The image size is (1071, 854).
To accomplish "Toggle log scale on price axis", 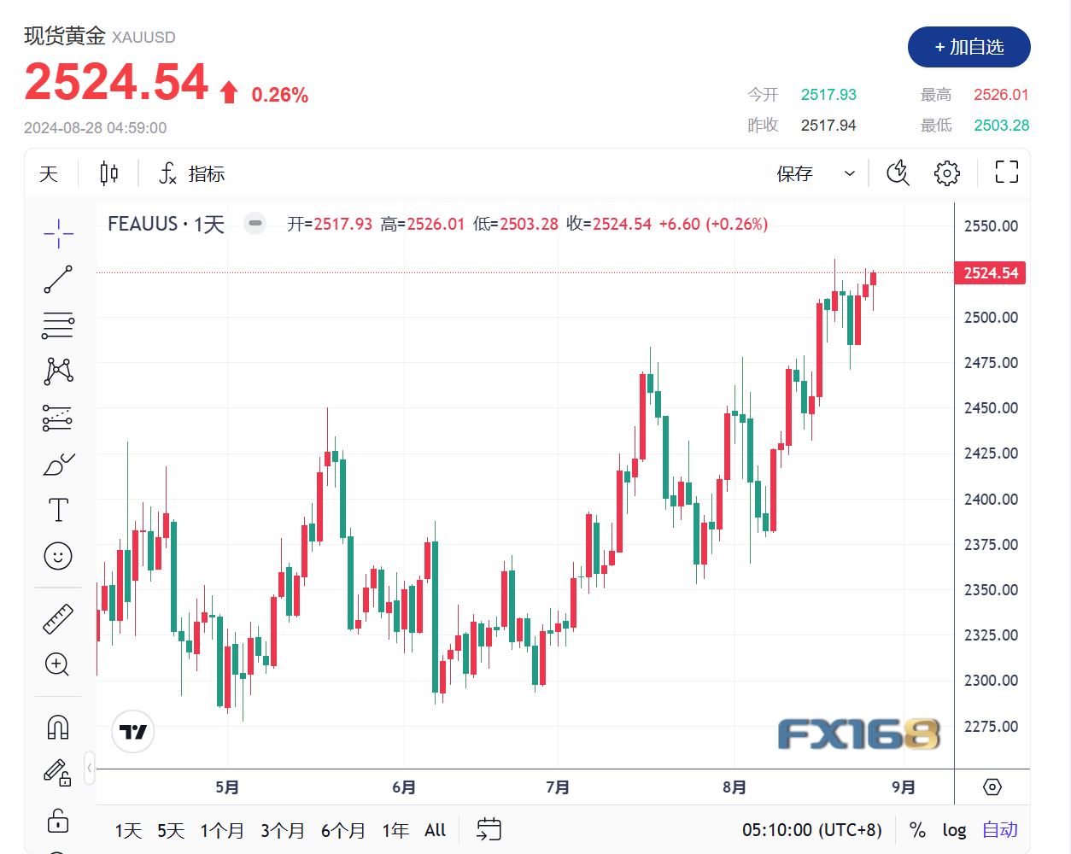I will 954,830.
